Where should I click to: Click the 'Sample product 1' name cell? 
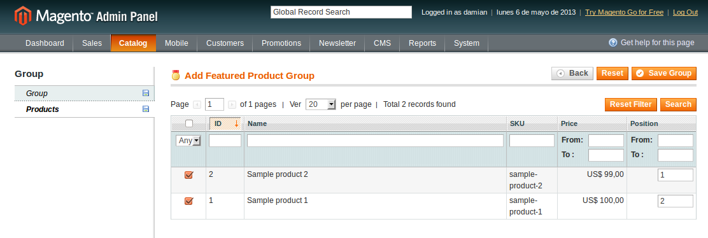(375, 206)
